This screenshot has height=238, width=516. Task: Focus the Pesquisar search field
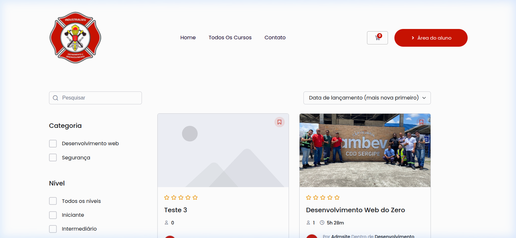[100, 98]
